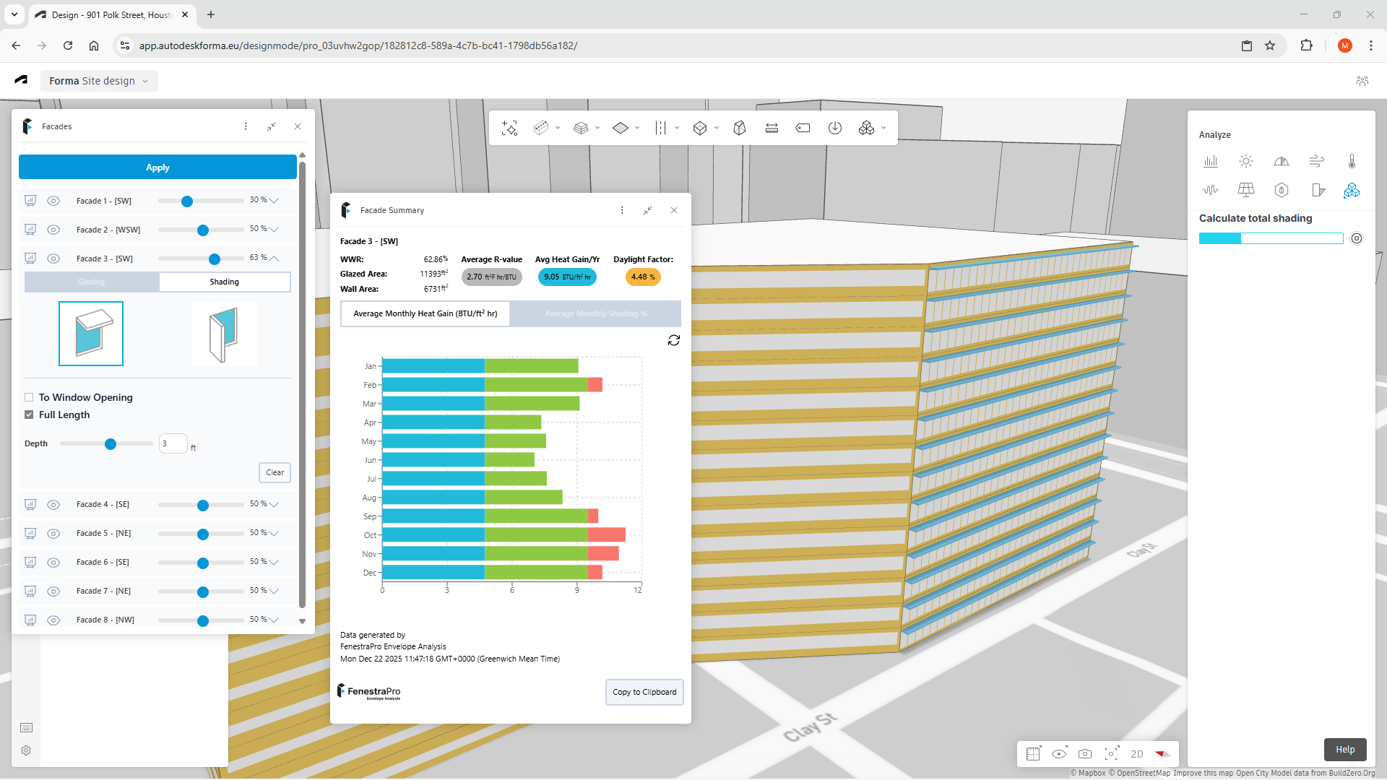Switch to the Glazing tab
The image size is (1387, 780).
coord(91,282)
